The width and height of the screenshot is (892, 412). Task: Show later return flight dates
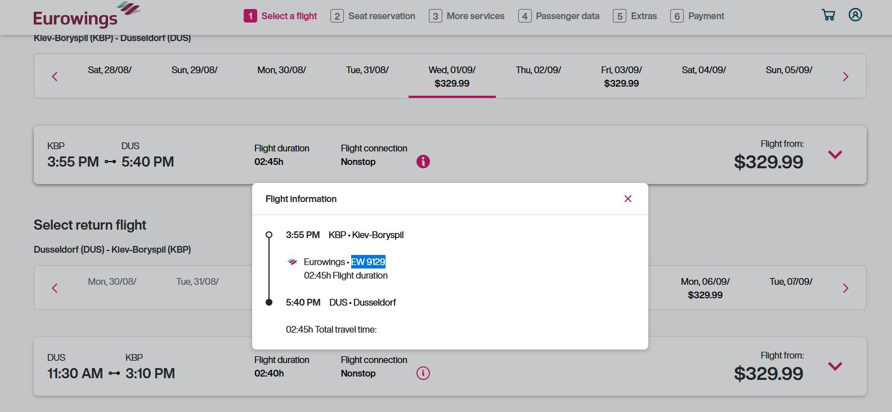click(845, 288)
